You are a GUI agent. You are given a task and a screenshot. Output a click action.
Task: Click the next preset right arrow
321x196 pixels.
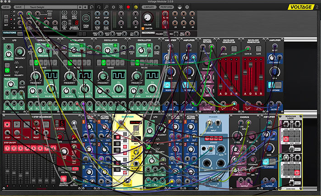click(85, 7)
